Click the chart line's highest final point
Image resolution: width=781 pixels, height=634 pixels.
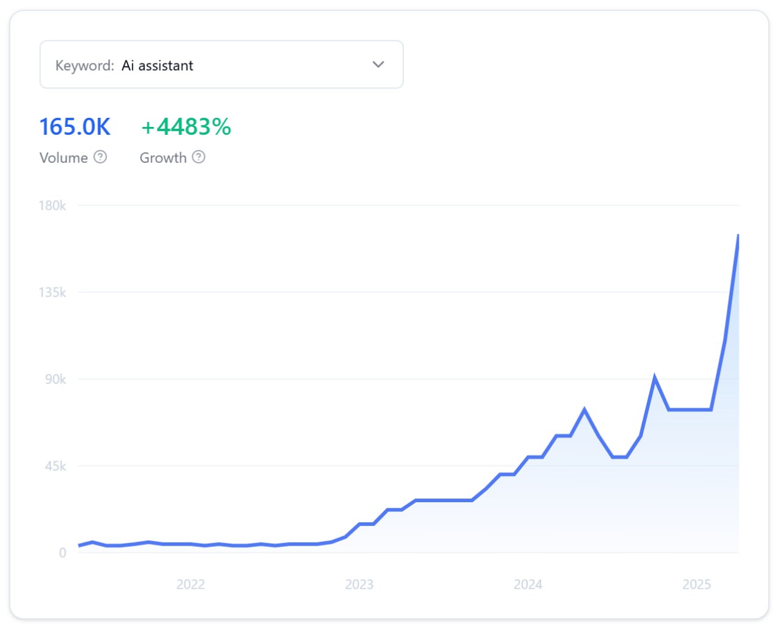click(738, 236)
